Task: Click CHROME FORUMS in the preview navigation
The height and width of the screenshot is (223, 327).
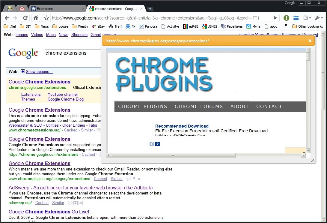Action: [199, 107]
